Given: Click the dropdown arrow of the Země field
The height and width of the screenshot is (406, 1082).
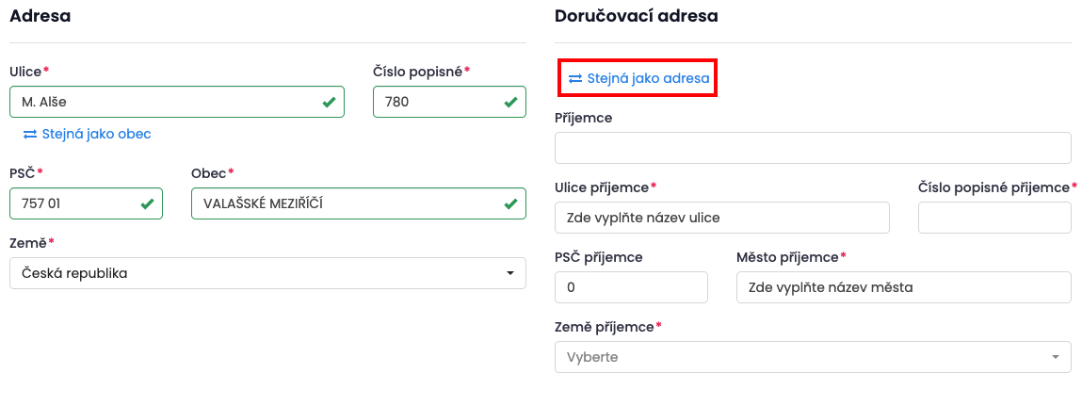Looking at the screenshot, I should click(509, 273).
